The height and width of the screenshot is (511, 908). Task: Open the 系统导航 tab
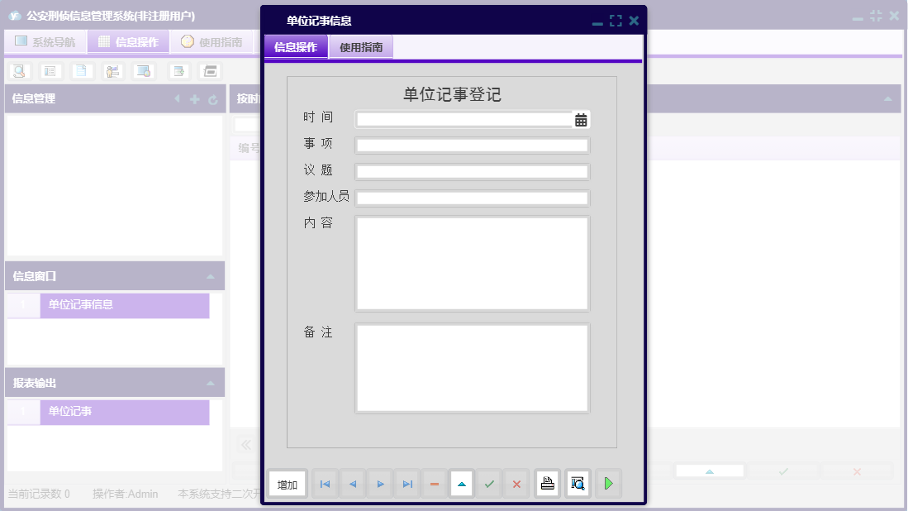coord(46,40)
